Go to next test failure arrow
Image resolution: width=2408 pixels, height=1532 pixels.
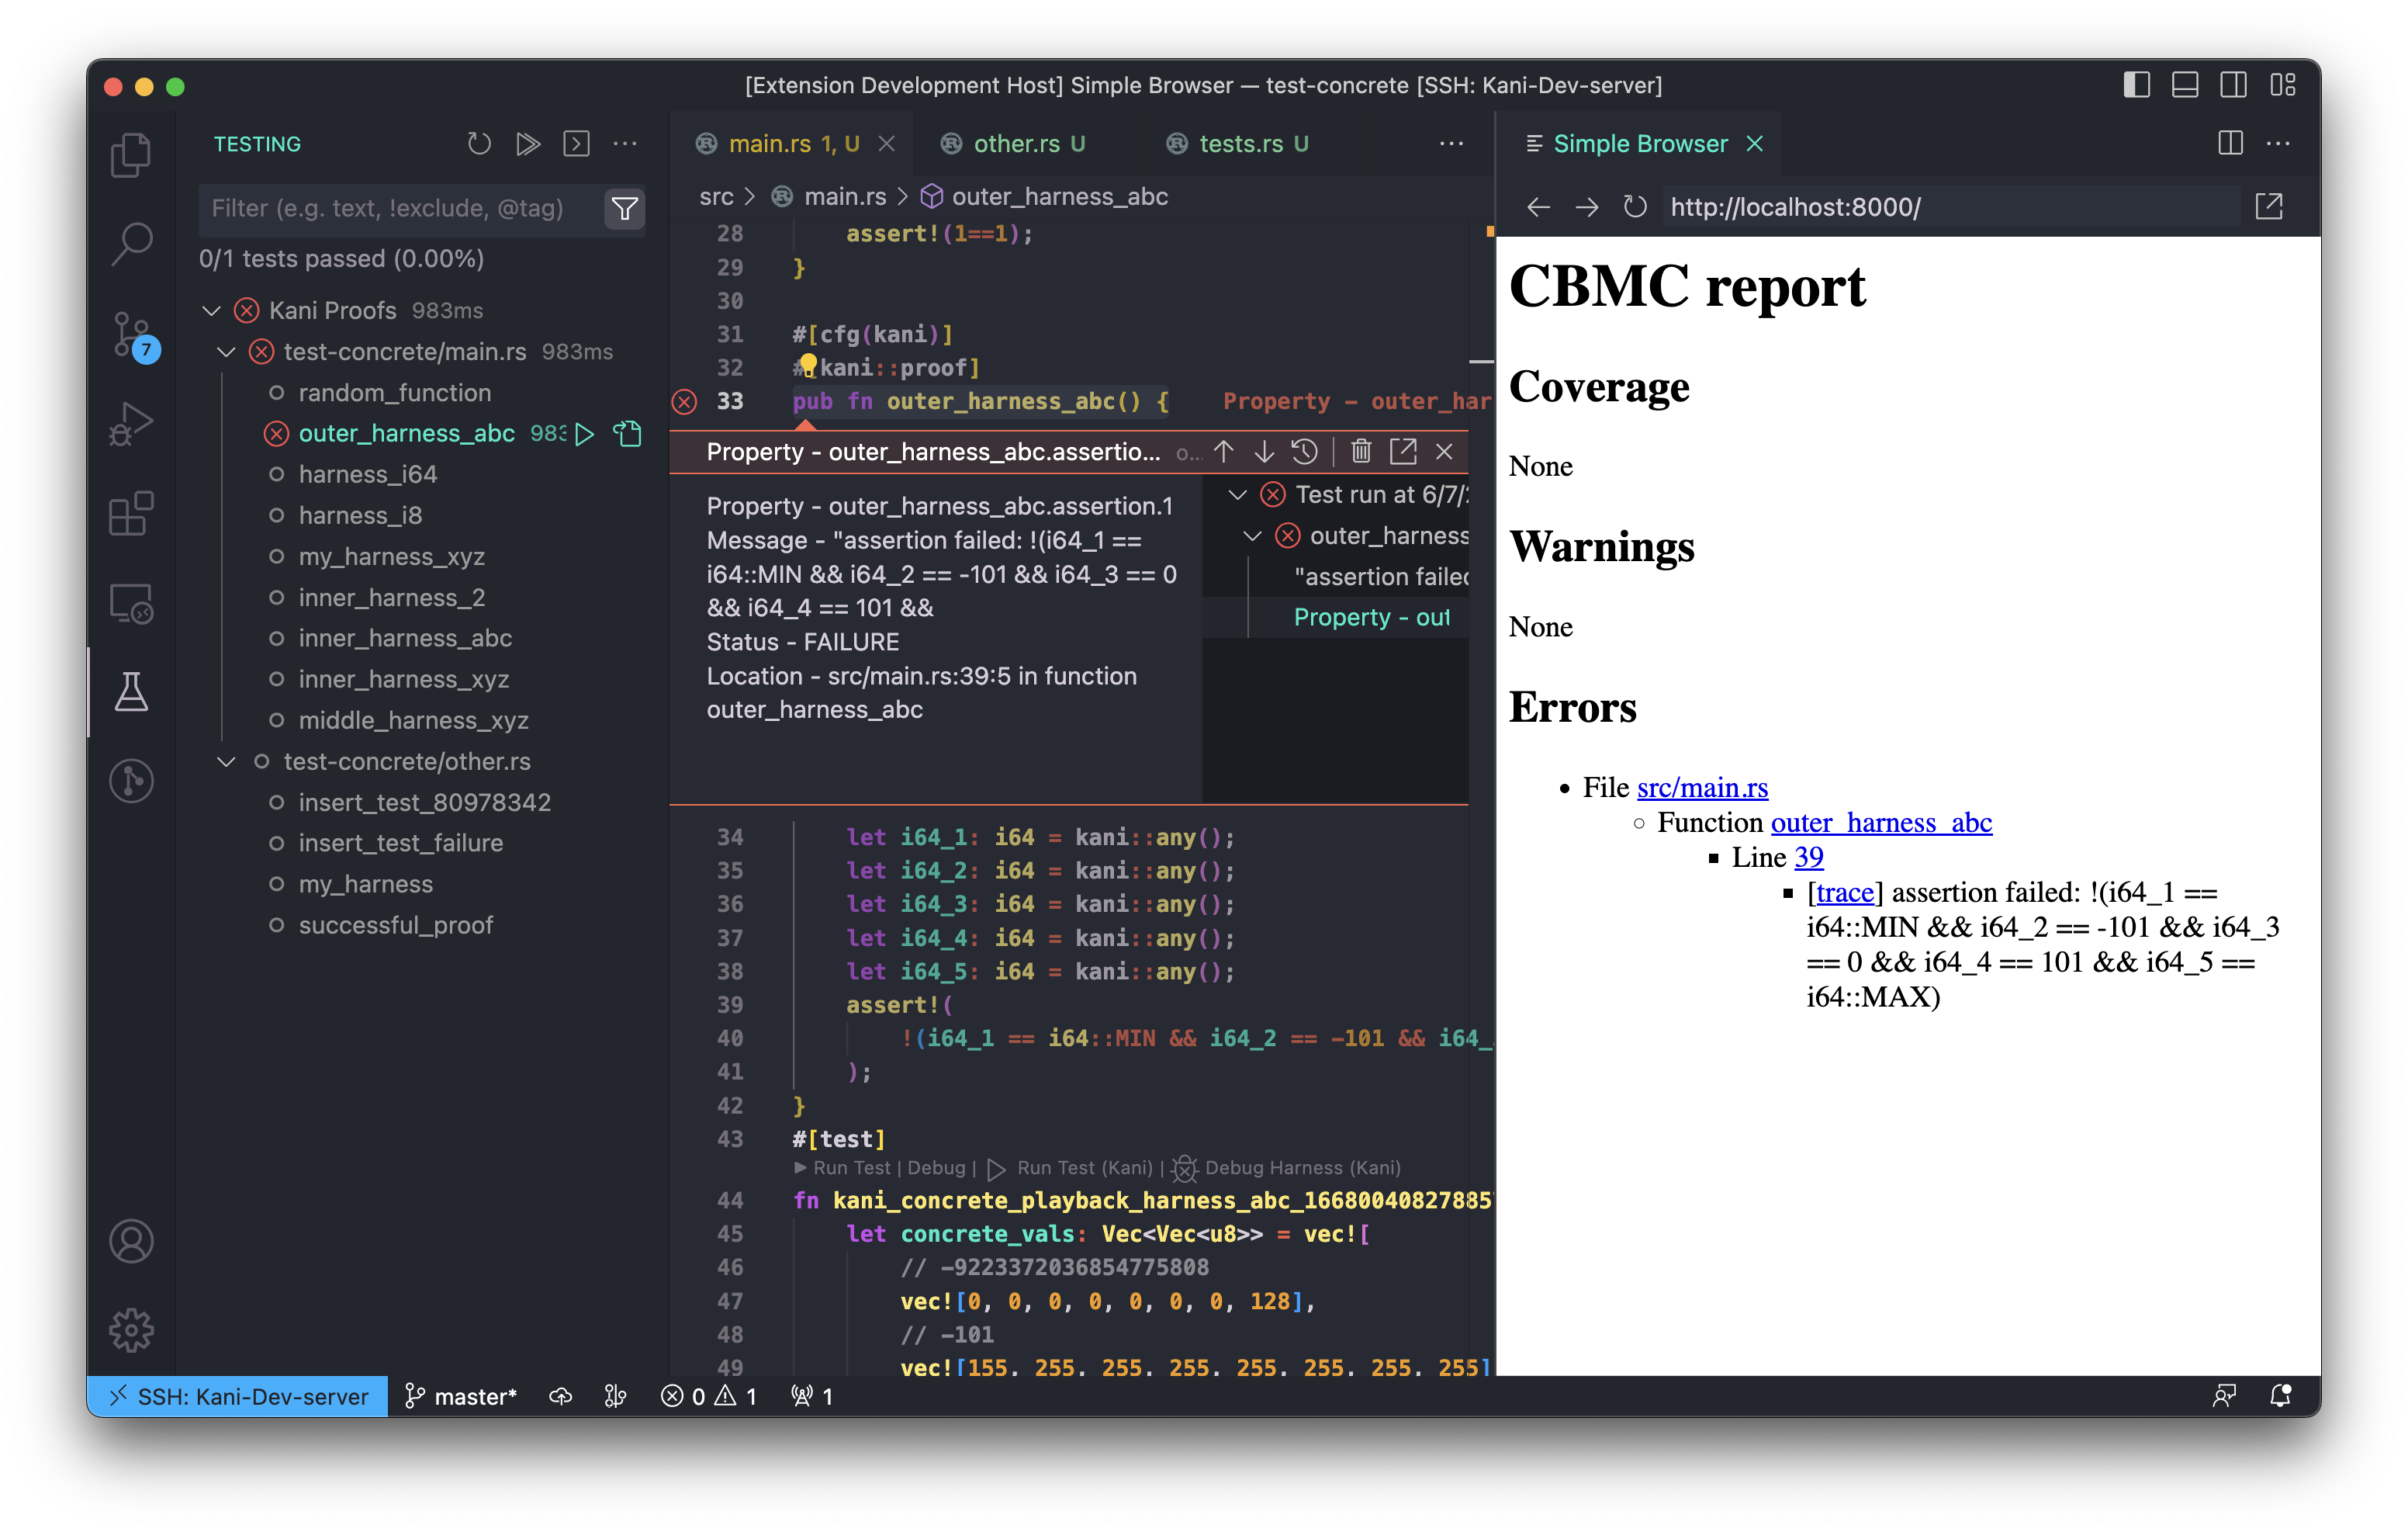(x=1264, y=451)
